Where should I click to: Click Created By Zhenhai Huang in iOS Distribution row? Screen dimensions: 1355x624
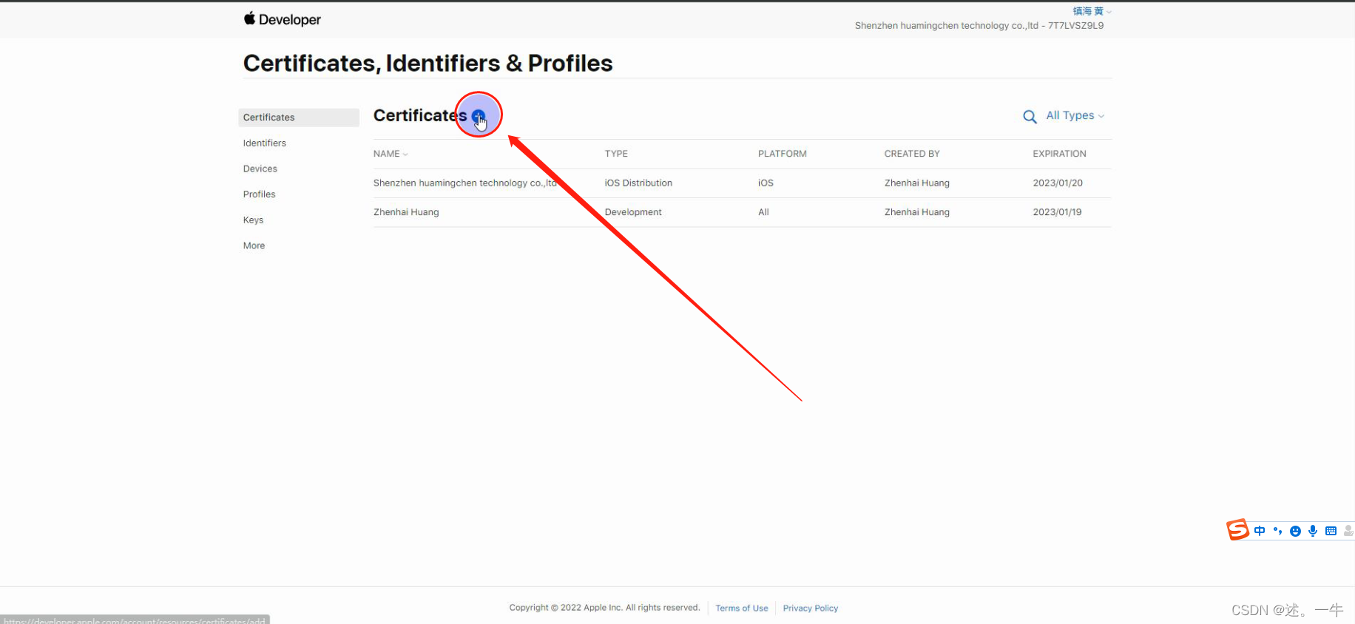click(x=917, y=183)
